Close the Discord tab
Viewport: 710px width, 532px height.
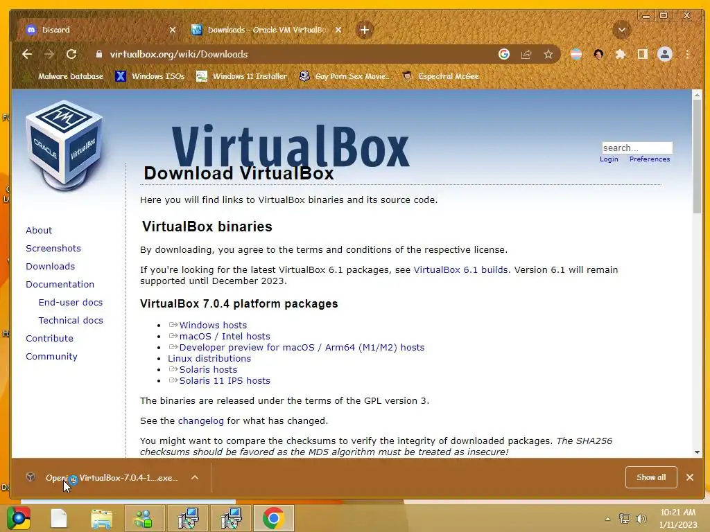[173, 30]
